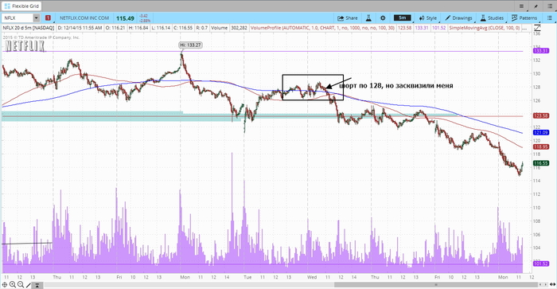The image size is (557, 289).
Task: Click scrollbar left arrow at bottom right
Action: 540,285
